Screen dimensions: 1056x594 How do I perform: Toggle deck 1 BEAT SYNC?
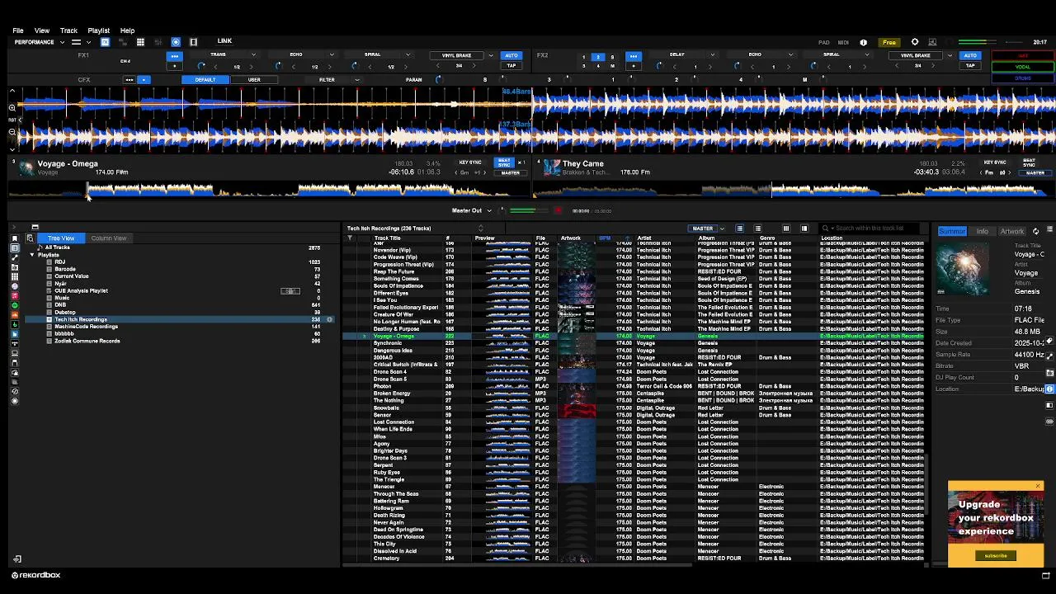504,163
